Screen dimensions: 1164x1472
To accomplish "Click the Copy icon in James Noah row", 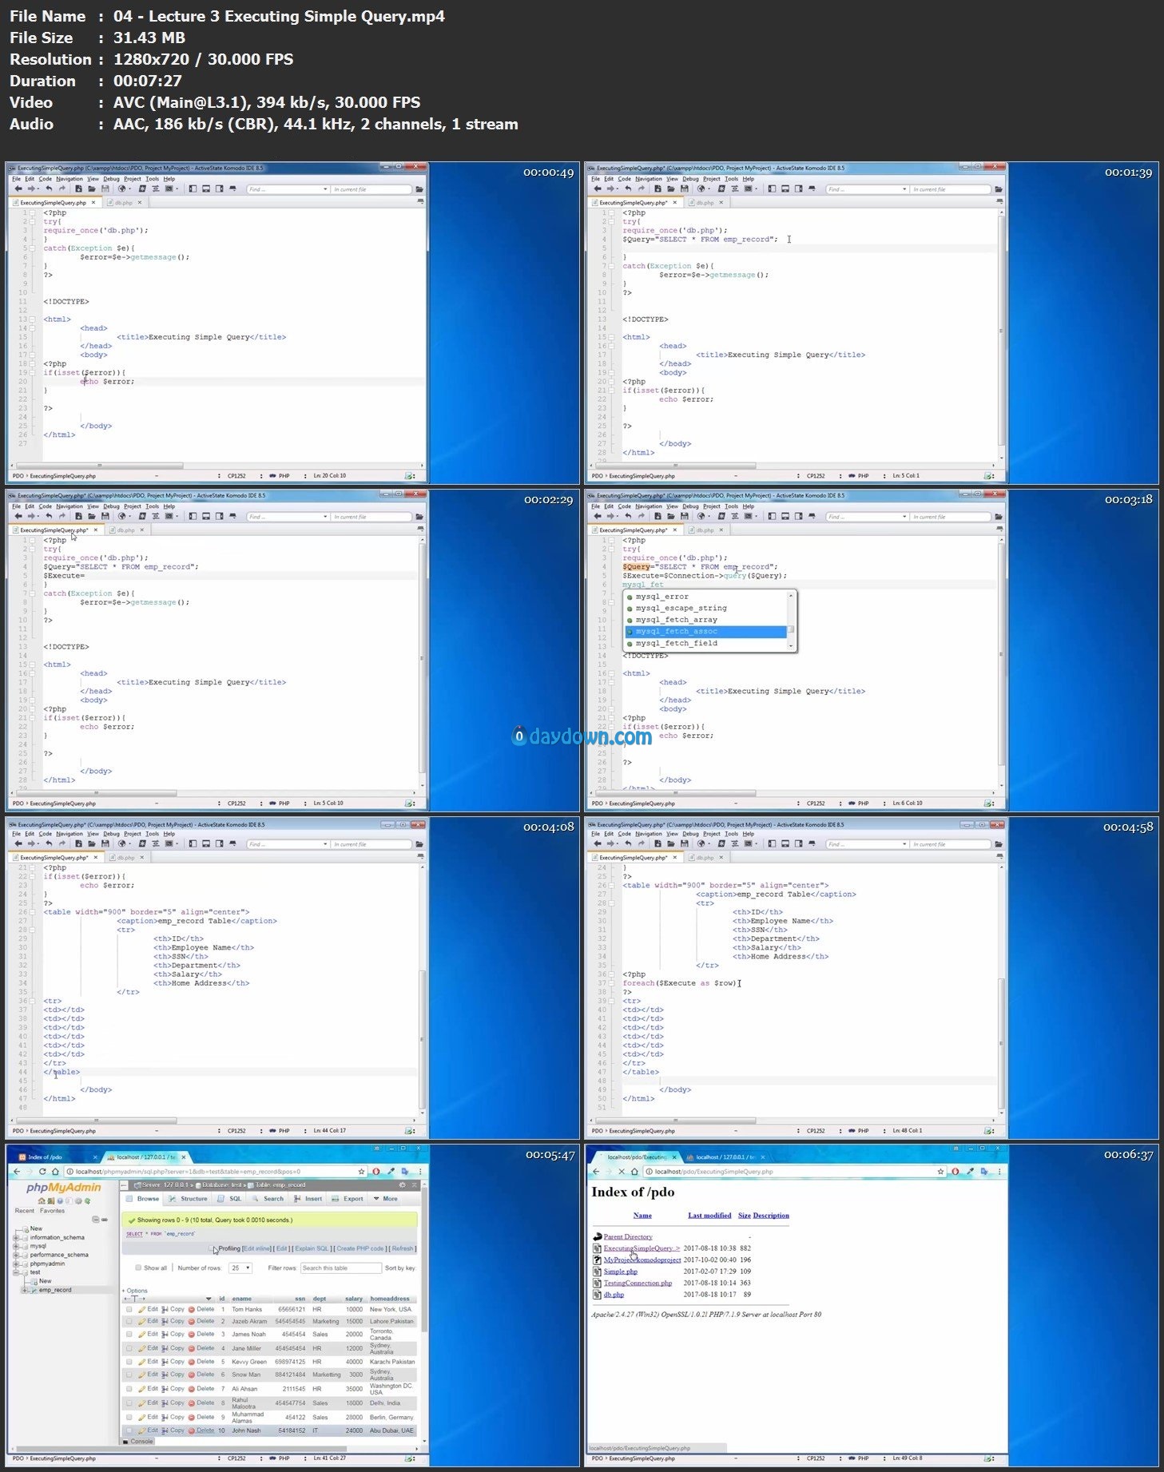I will 166,1334.
